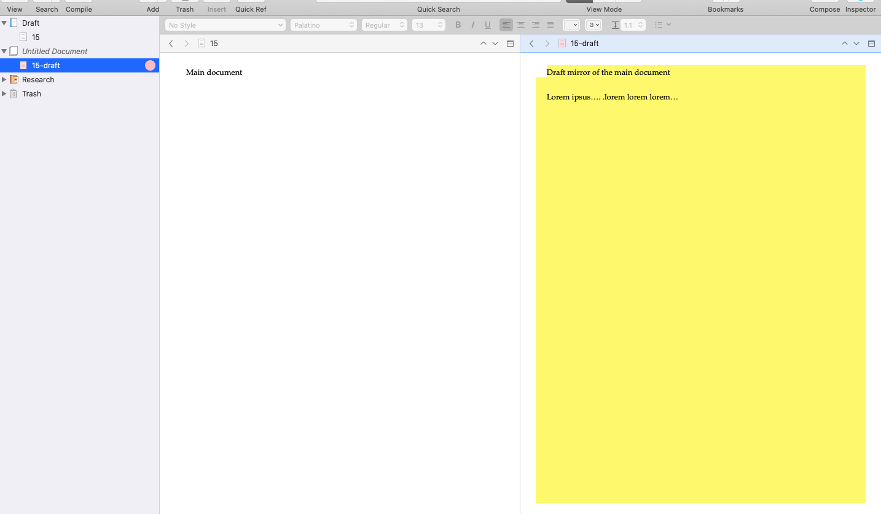881x514 pixels.
Task: Click the Trash can icon in the binder
Action: click(x=14, y=93)
